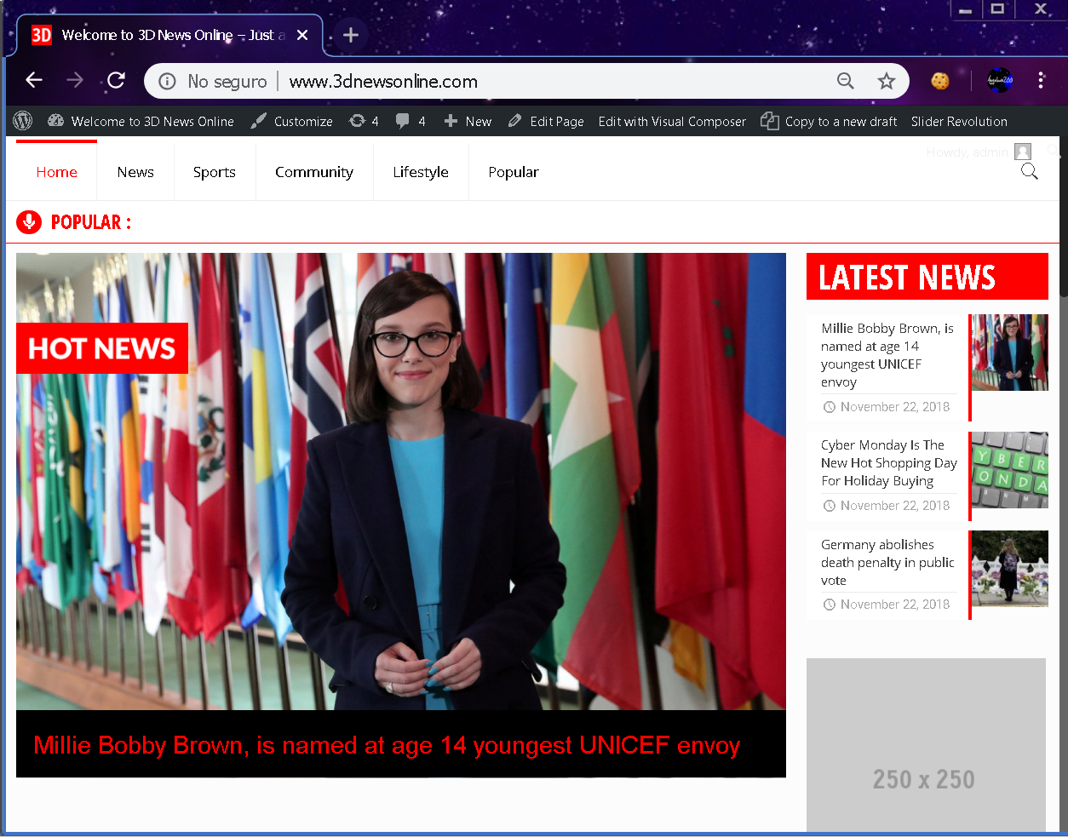Click the 'Howdy, admin' avatar
This screenshot has width=1068, height=837.
pyautogui.click(x=1023, y=152)
